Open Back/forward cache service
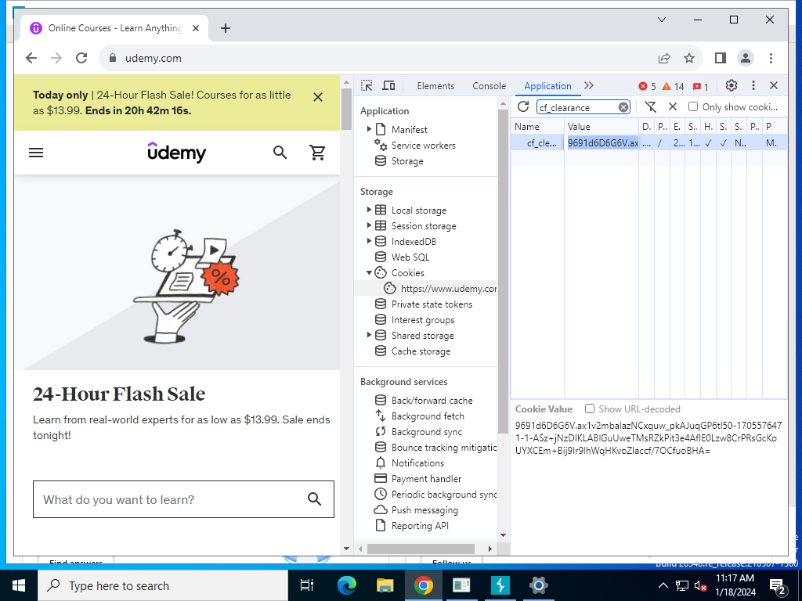This screenshot has height=601, width=802. 432,400
